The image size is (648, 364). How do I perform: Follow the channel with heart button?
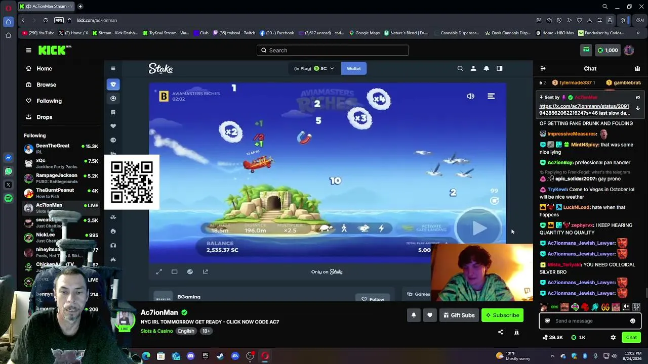pos(430,315)
